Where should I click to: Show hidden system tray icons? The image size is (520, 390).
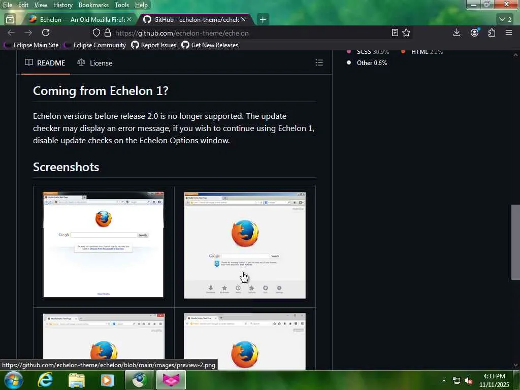click(x=444, y=380)
